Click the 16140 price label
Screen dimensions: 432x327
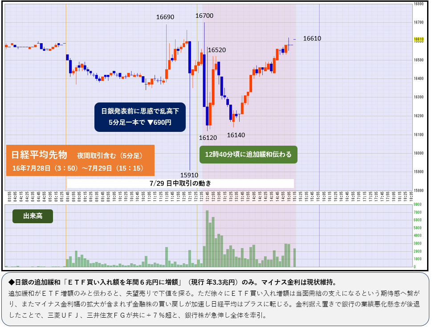(x=236, y=135)
